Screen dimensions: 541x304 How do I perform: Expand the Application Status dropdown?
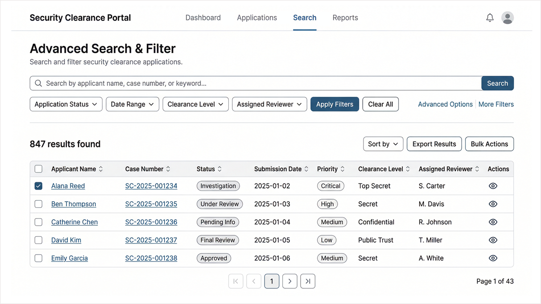click(x=66, y=104)
